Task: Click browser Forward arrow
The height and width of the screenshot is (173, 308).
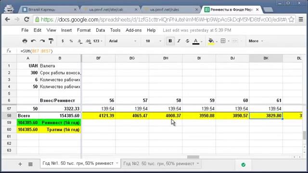Action: pos(17,19)
